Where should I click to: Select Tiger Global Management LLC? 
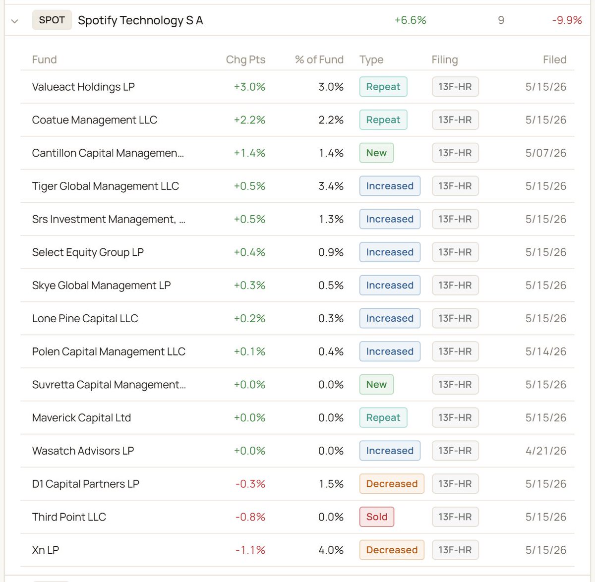pos(106,186)
